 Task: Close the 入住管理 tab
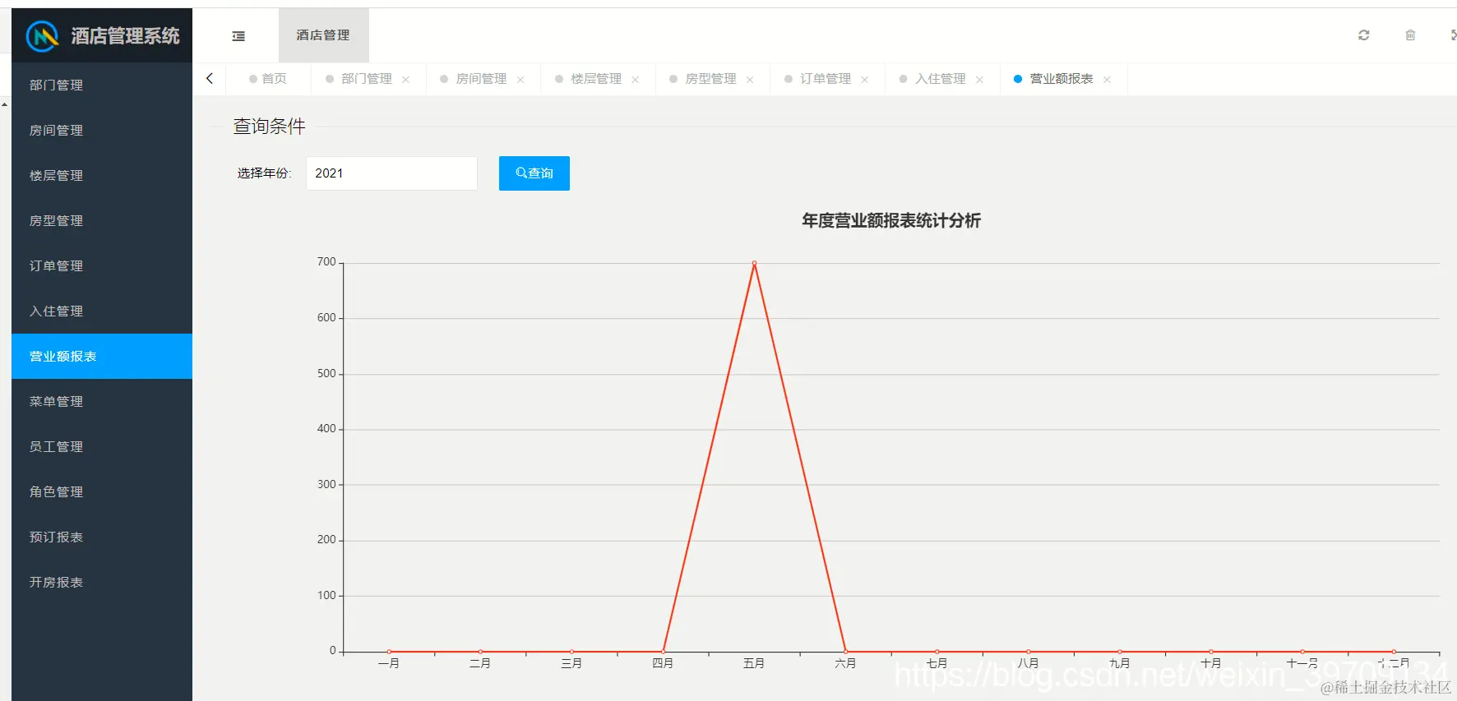[979, 80]
